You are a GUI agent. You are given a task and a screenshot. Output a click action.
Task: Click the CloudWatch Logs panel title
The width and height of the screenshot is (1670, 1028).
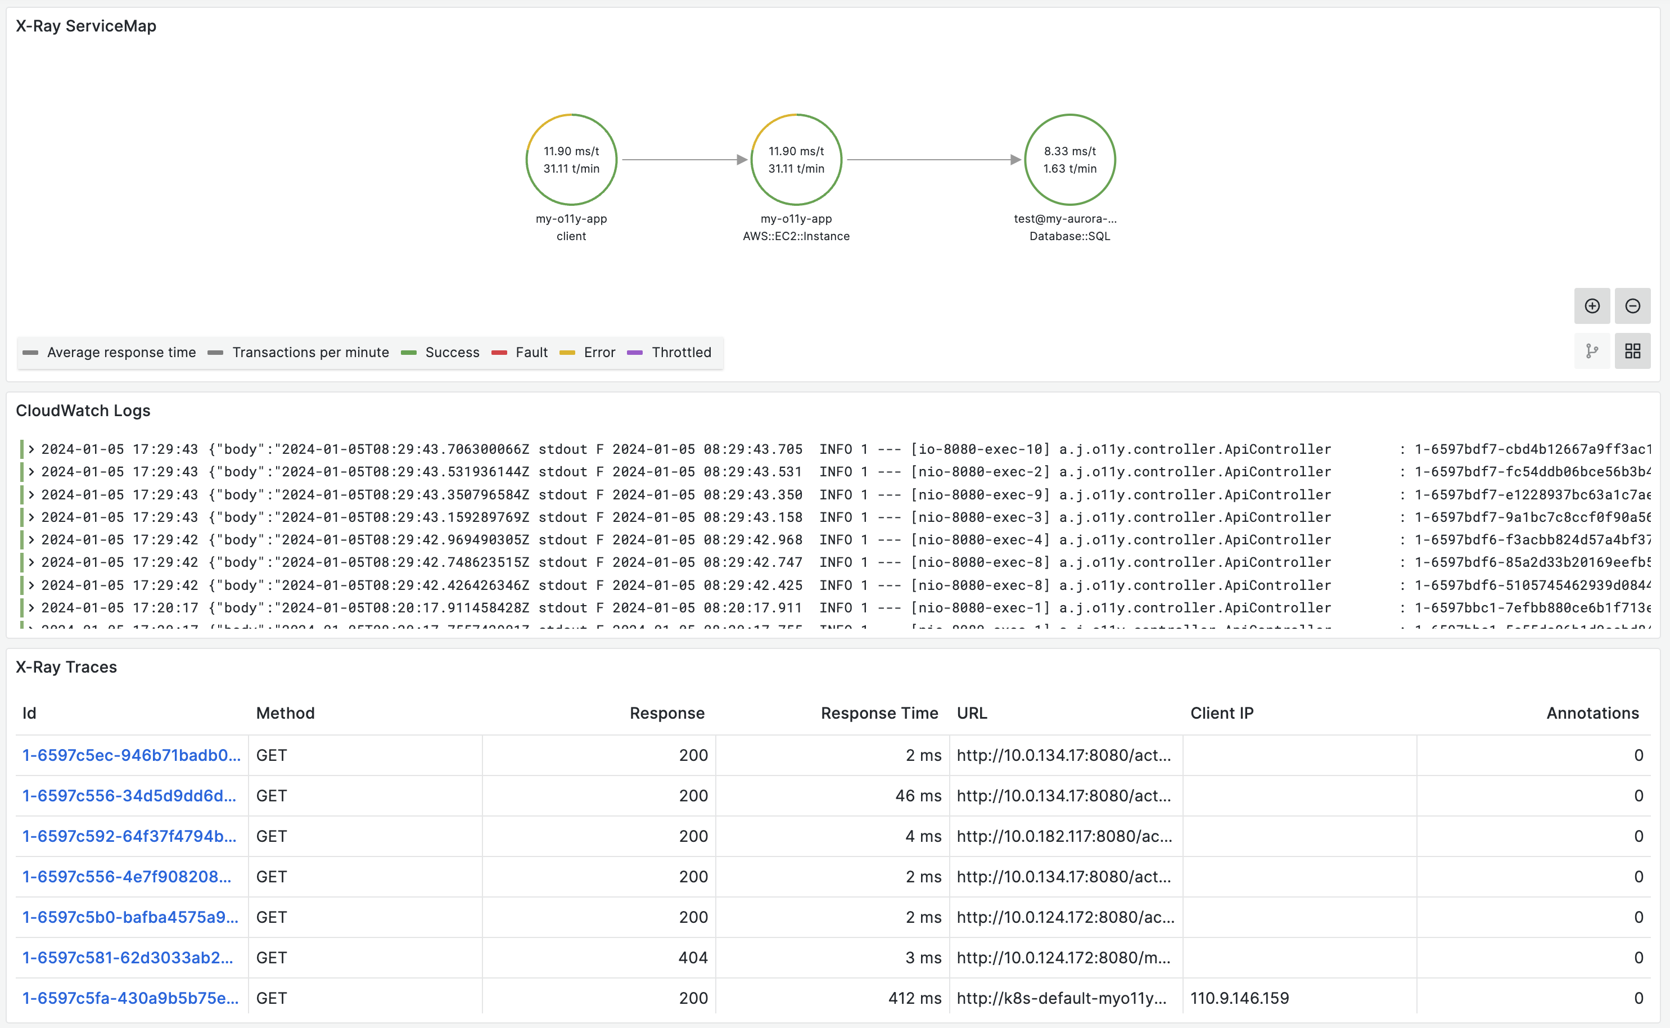pos(83,411)
